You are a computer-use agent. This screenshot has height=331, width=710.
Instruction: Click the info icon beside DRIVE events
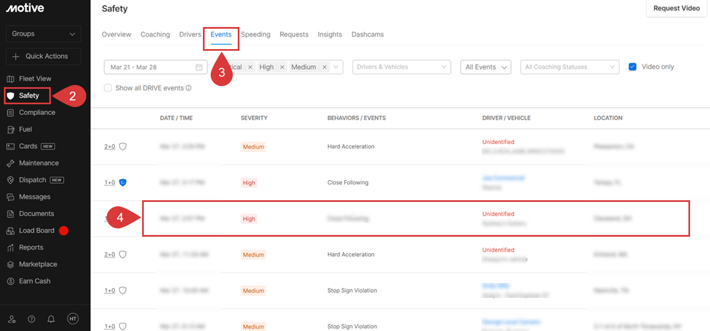[x=189, y=88]
